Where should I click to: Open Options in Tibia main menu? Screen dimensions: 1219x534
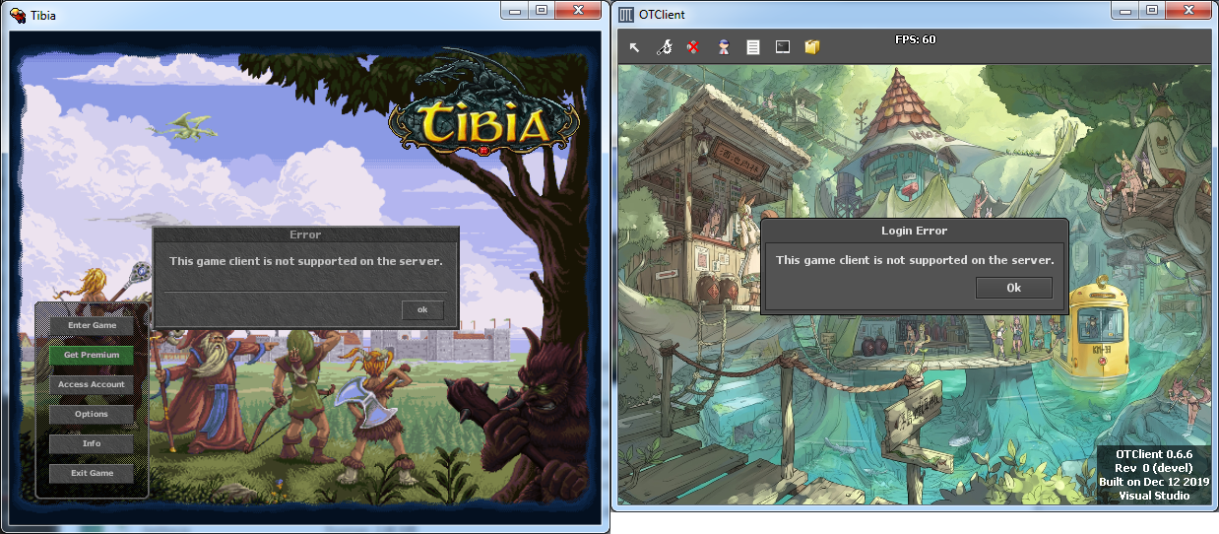(x=92, y=414)
